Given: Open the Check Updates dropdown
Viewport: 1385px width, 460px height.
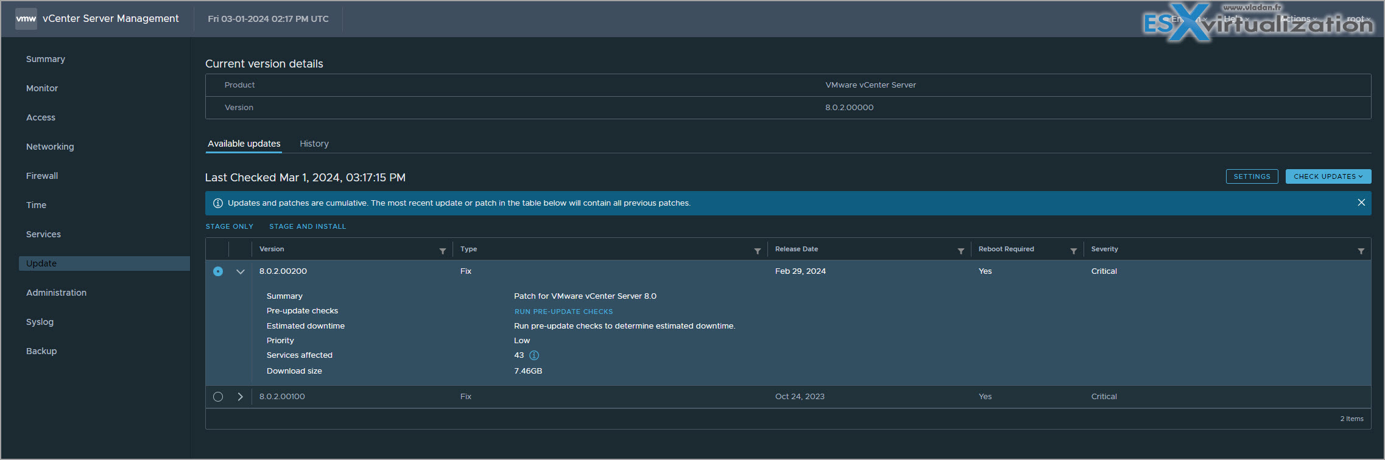Looking at the screenshot, I should pyautogui.click(x=1328, y=176).
